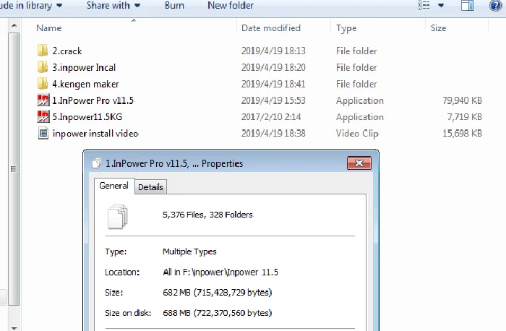
Task: Open the view options dropdown arrow
Action: pyautogui.click(x=441, y=6)
